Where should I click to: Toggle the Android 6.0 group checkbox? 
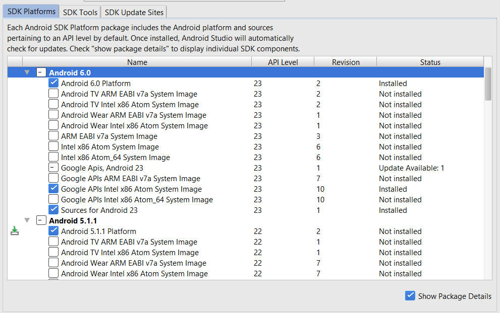click(x=41, y=72)
